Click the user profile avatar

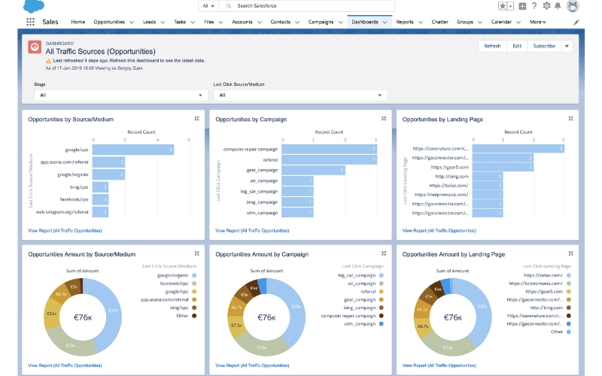[573, 6]
